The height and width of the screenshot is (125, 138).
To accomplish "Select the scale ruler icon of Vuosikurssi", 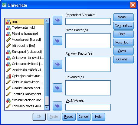I will pos(8,40).
